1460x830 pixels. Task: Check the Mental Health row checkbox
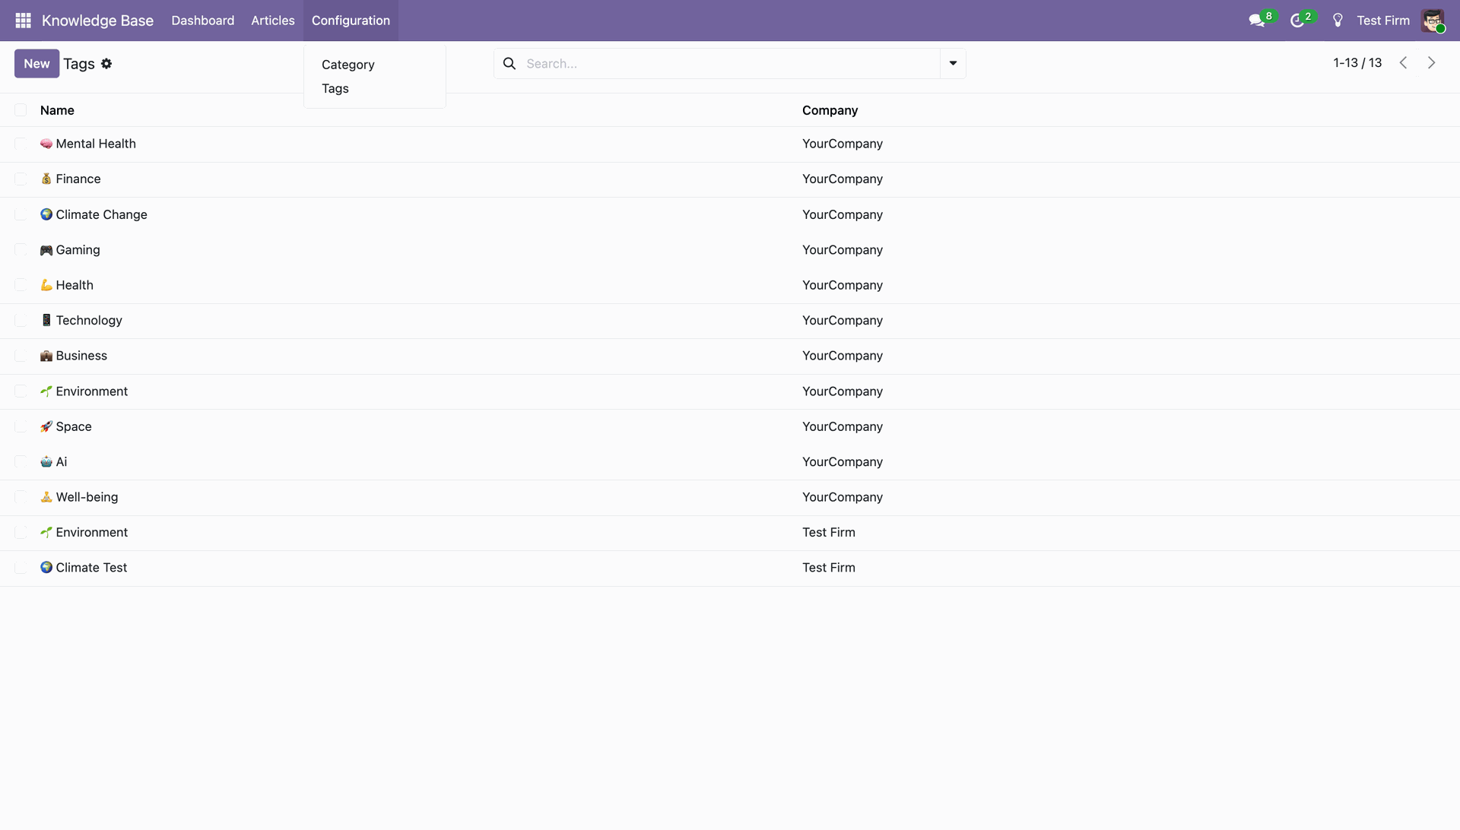[x=21, y=144]
